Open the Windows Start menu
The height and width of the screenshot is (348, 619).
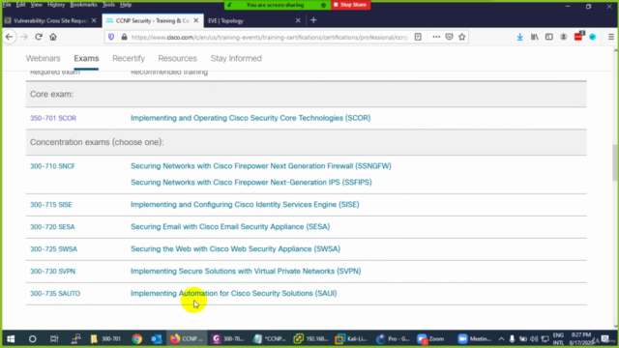[11, 339]
